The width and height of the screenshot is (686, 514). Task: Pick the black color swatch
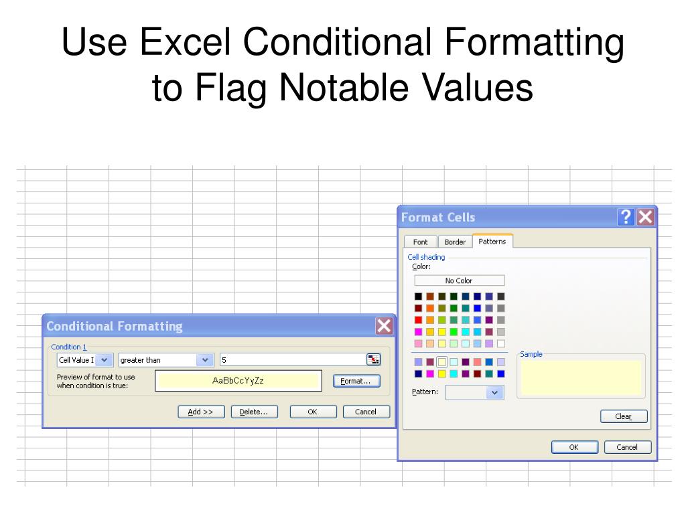418,296
